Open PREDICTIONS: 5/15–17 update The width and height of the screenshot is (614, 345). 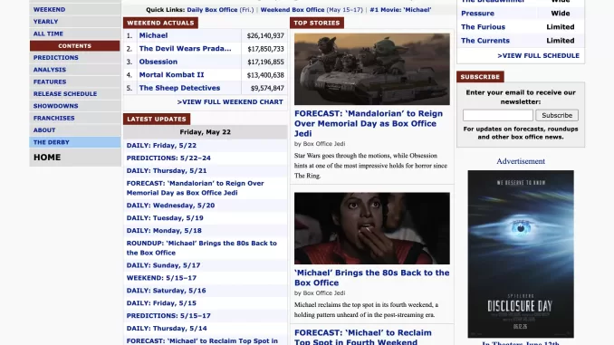(x=168, y=316)
